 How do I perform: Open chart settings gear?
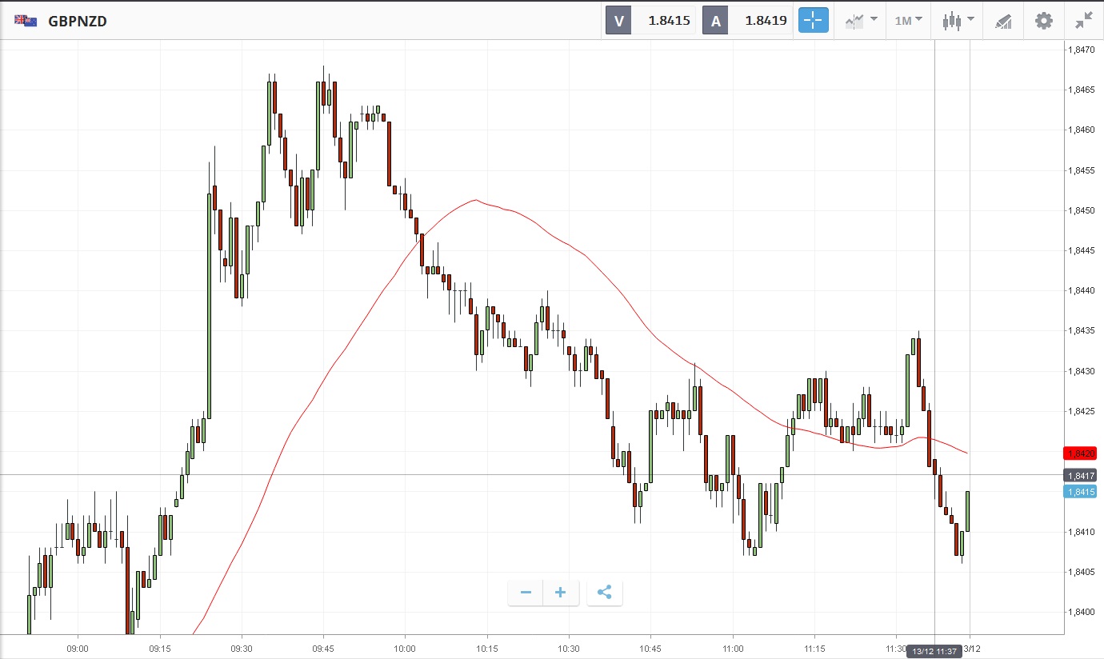[x=1044, y=21]
